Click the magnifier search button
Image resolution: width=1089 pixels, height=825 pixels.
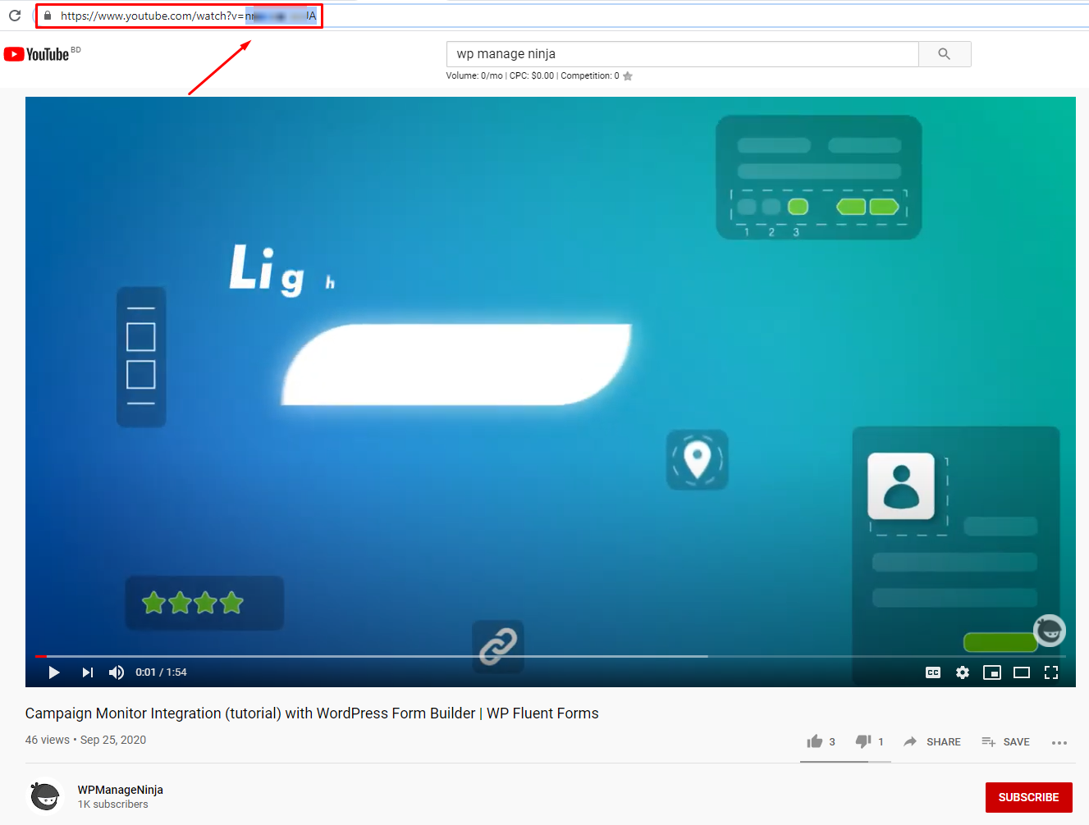[945, 54]
